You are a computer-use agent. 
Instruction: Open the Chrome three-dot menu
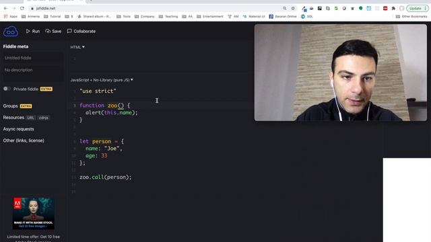[x=425, y=9]
